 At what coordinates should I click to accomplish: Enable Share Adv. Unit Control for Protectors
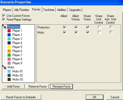tap(111, 27)
